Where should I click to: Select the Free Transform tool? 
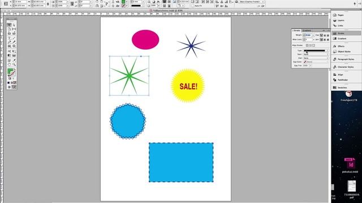[x=14, y=51]
